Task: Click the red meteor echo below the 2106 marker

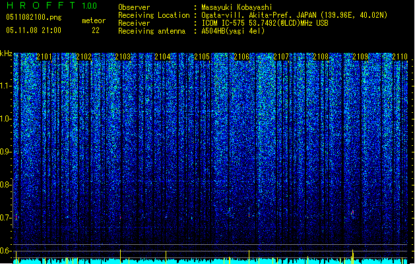Action: (x=249, y=214)
